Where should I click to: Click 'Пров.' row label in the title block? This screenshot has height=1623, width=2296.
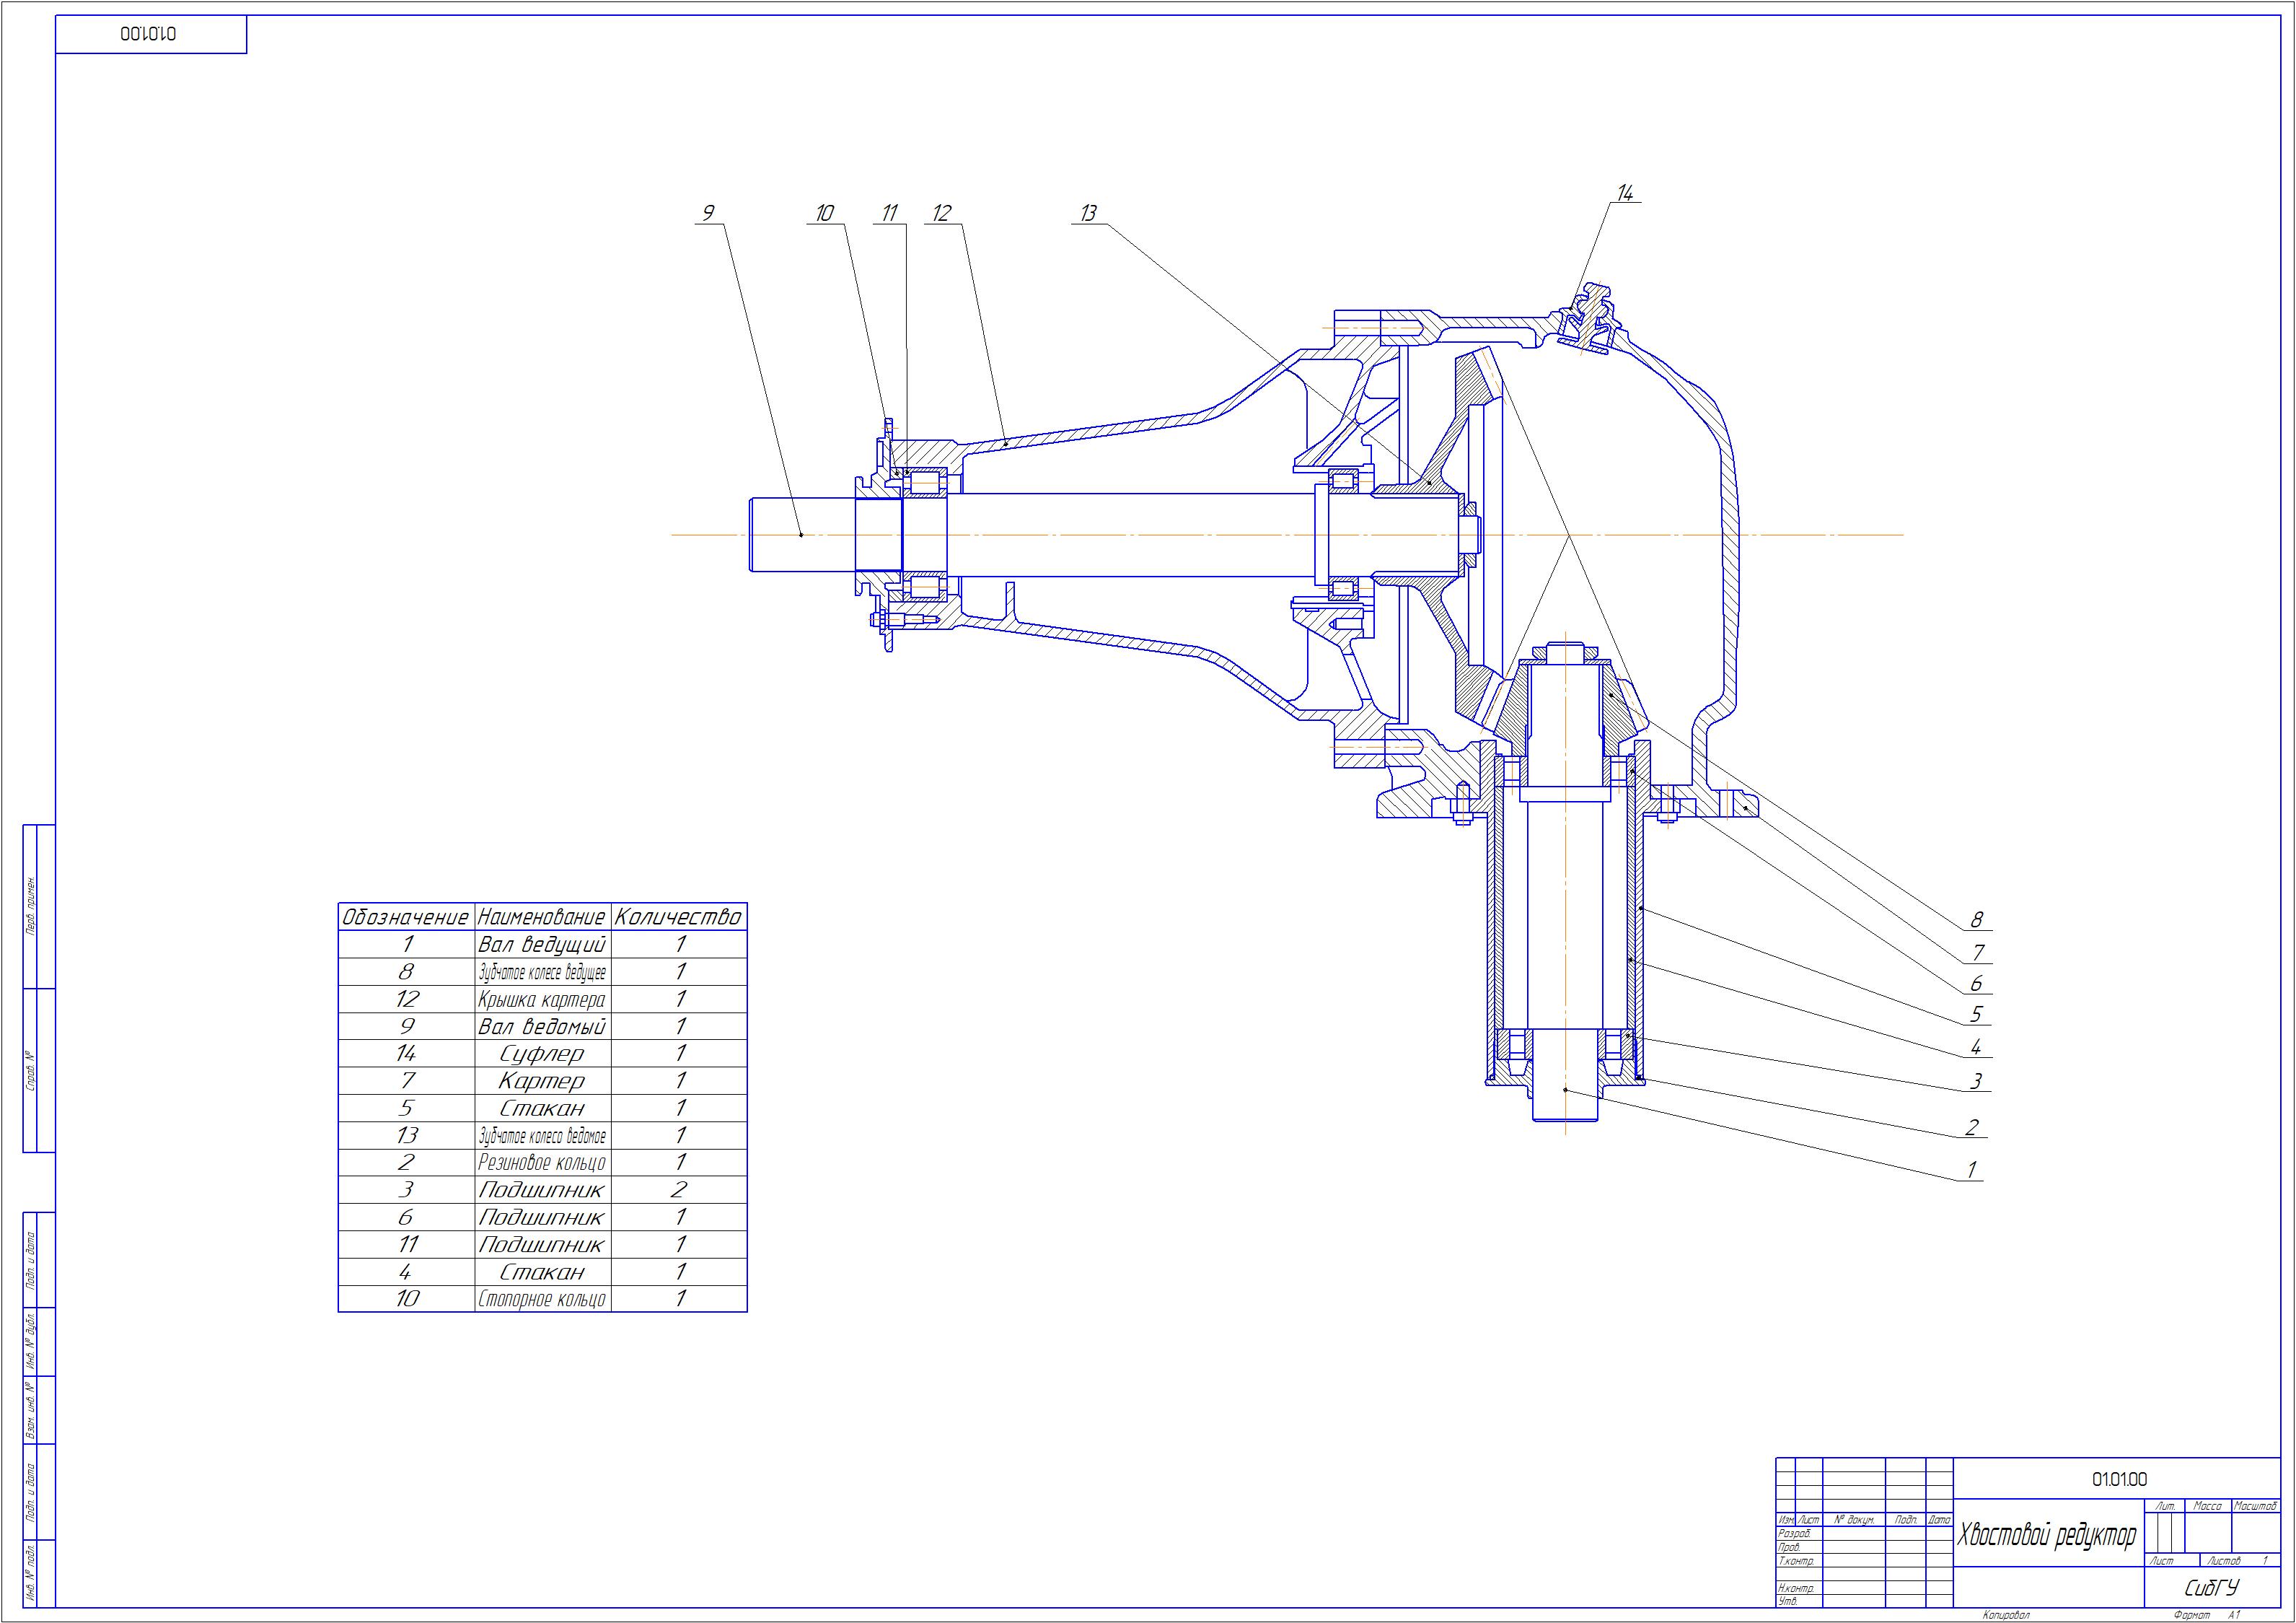[x=1790, y=1547]
